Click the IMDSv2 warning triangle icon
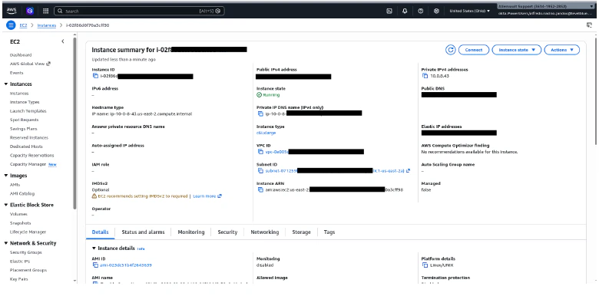599x306 pixels. pos(94,196)
